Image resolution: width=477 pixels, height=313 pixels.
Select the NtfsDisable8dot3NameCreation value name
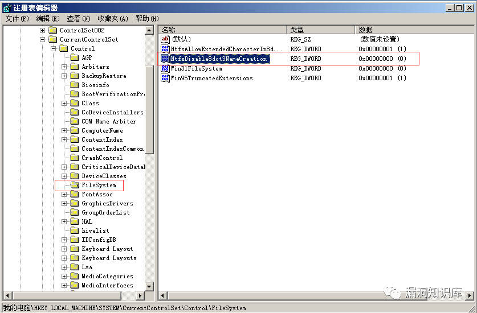(219, 59)
